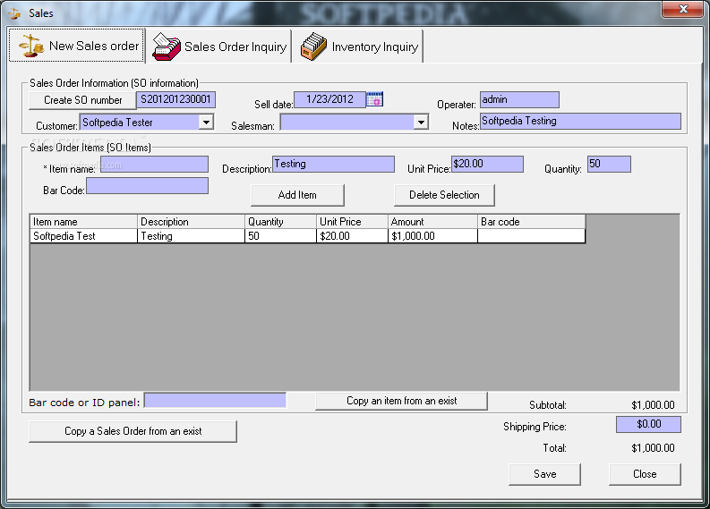Expand the Salesman dropdown list
Viewport: 710px width, 509px height.
[421, 123]
